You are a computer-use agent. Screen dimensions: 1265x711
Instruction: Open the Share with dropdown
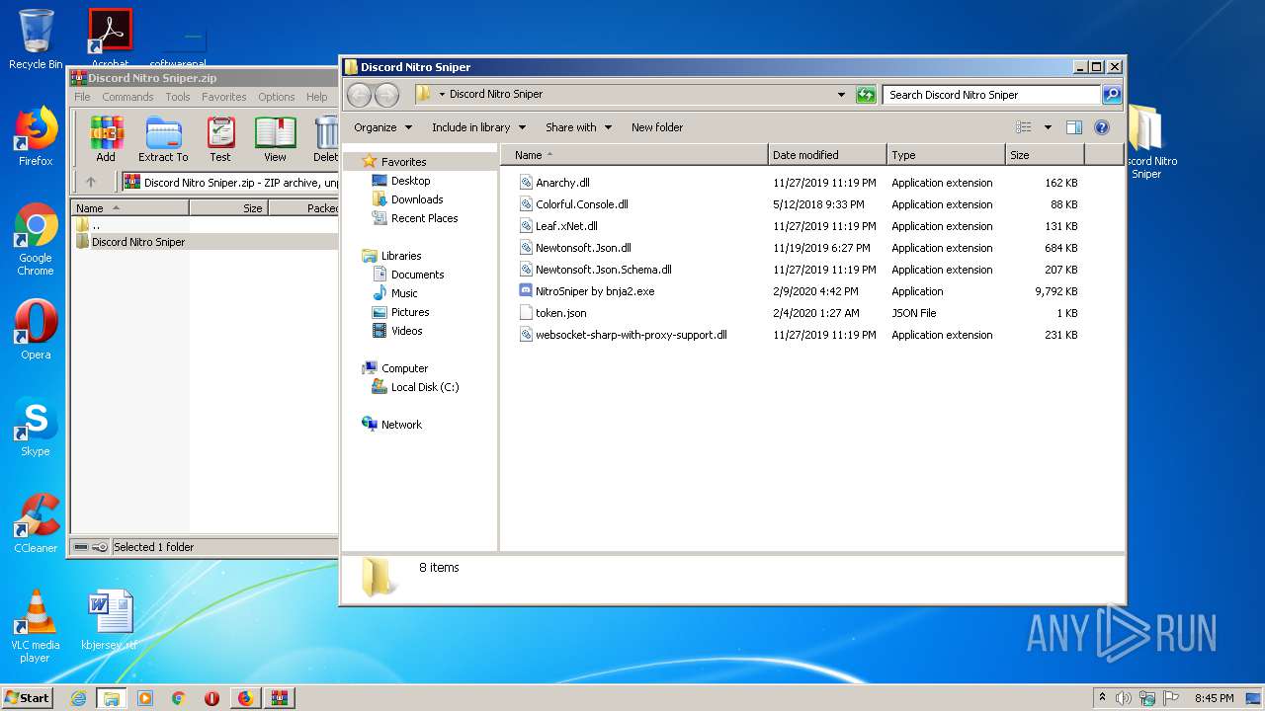tap(578, 127)
